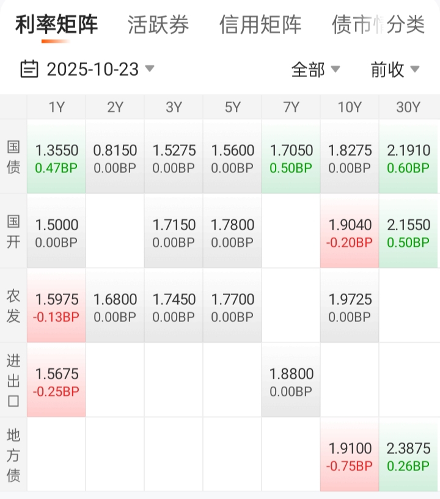440x499 pixels.
Task: Select the 进出口 7Y cell 1.8800
Action: [291, 381]
